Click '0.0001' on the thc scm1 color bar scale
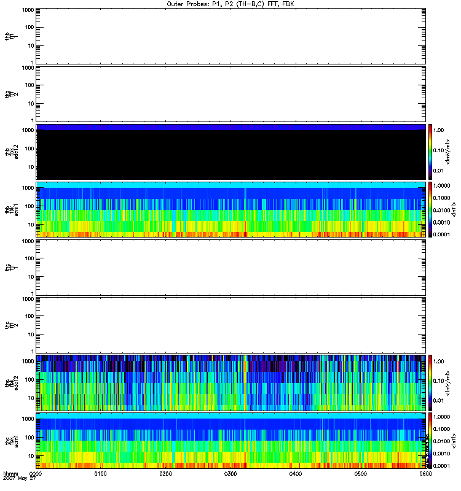The width and height of the screenshot is (461, 491). pos(441,466)
